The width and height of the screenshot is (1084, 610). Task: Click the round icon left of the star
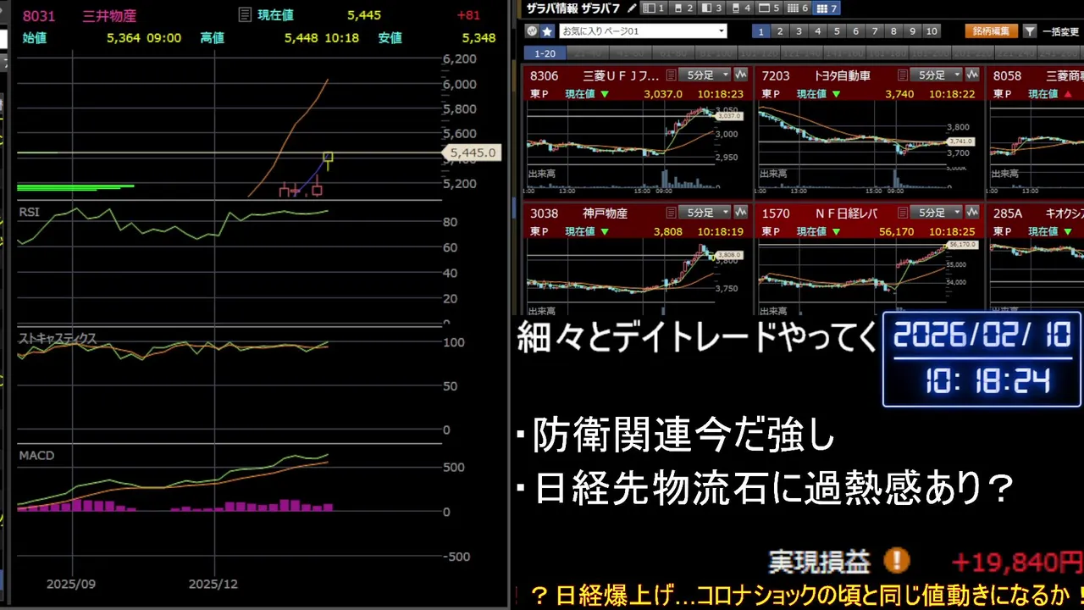pyautogui.click(x=532, y=31)
